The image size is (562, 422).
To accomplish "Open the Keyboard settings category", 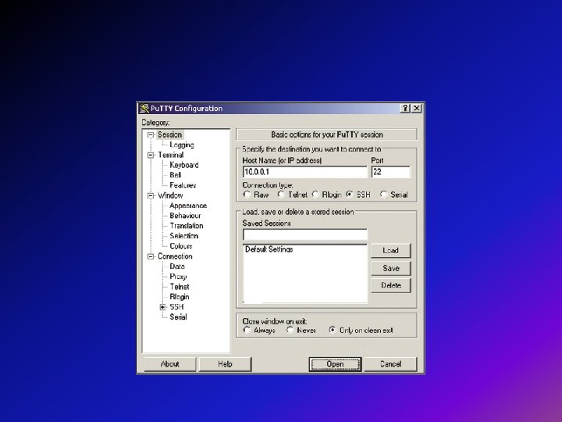I will 184,165.
